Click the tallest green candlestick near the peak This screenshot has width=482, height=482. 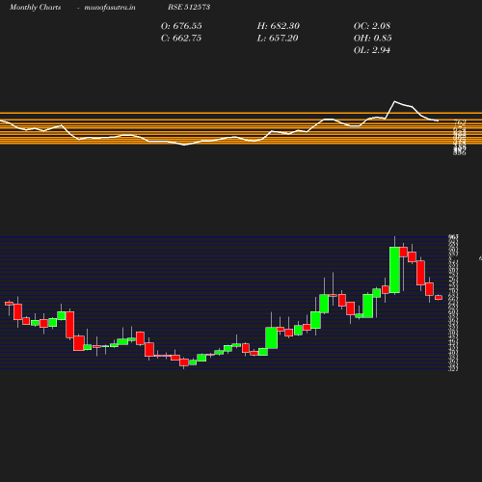point(394,270)
